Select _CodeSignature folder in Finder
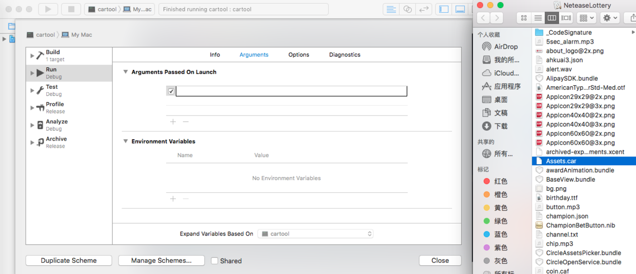 585,32
